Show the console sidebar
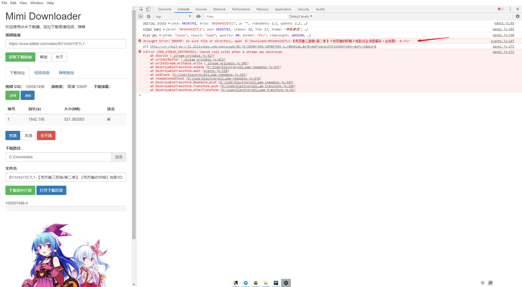The image size is (522, 287). tap(141, 16)
